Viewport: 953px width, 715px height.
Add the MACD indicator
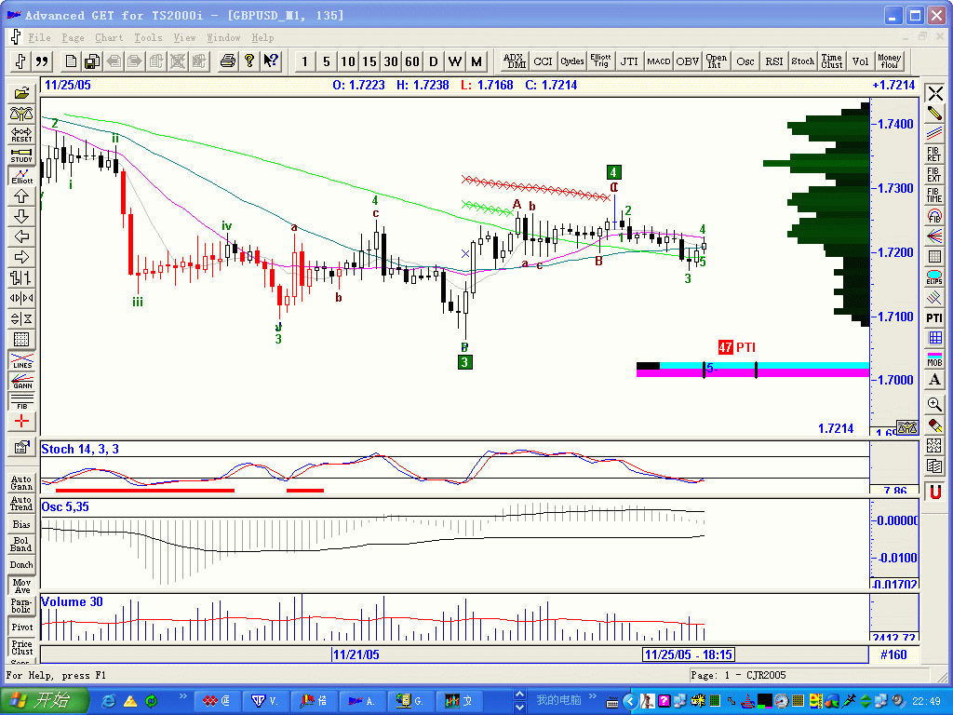(x=658, y=61)
